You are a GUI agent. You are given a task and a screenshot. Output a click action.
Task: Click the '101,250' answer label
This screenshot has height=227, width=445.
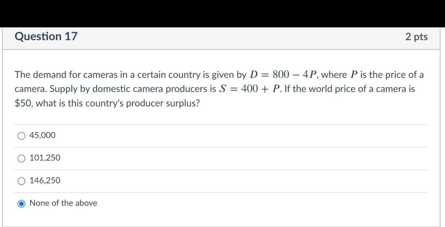(x=45, y=158)
